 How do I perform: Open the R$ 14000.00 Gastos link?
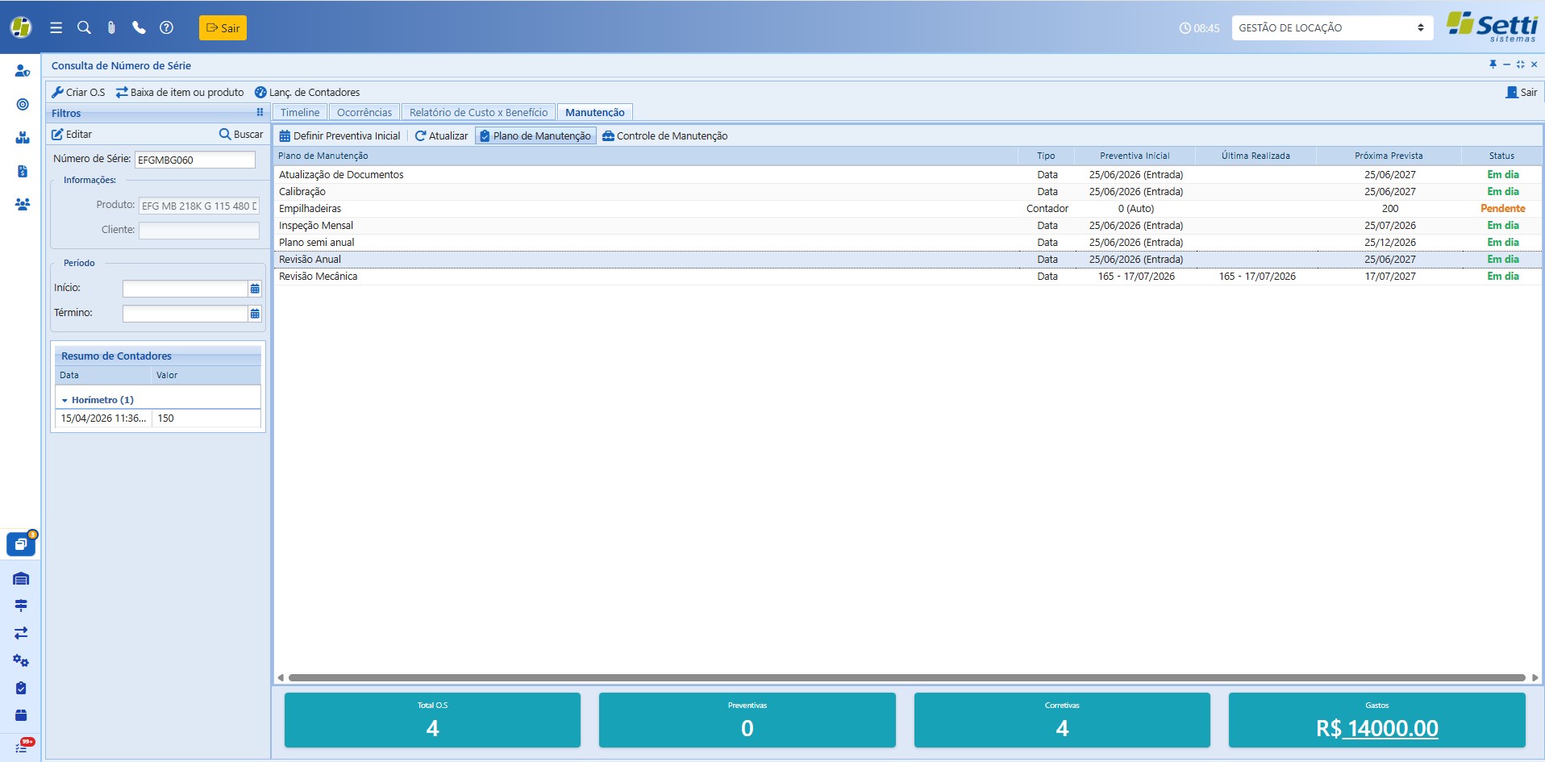tap(1377, 728)
